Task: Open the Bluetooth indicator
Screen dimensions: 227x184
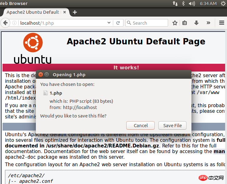Action: click(x=183, y=3)
